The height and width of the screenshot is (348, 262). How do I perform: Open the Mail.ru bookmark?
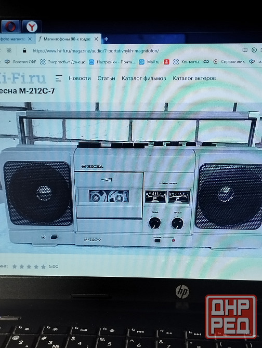coord(149,62)
